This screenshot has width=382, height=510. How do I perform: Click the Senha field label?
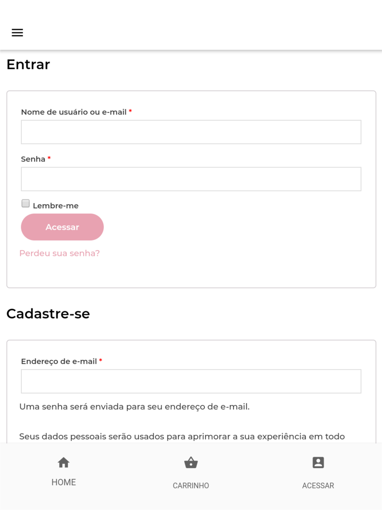click(x=33, y=159)
